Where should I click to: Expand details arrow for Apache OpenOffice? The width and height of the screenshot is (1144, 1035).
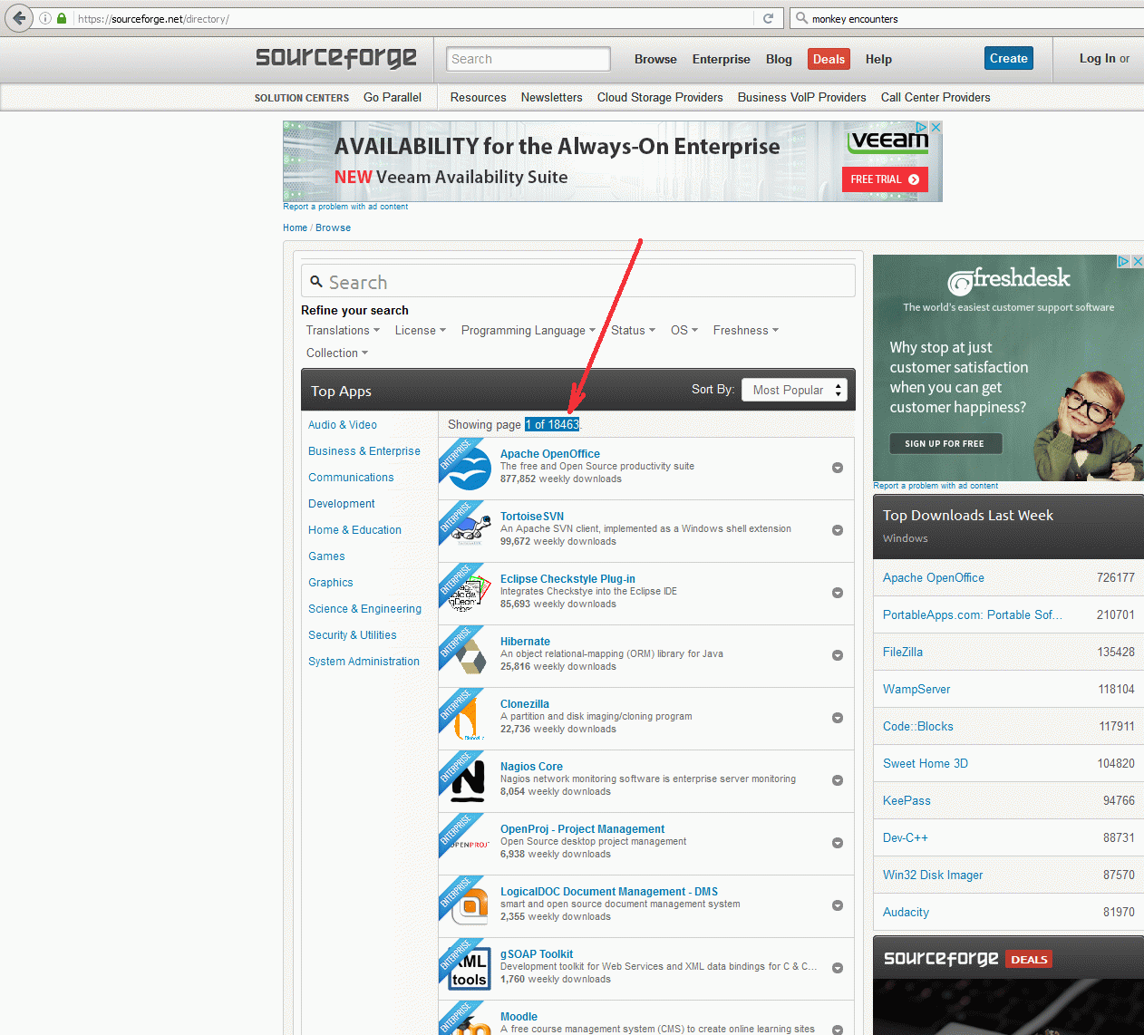tap(838, 468)
